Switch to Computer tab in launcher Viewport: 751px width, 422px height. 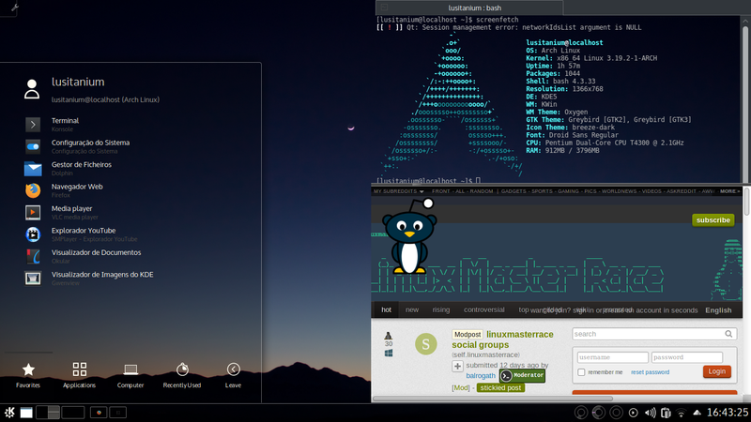pos(130,374)
